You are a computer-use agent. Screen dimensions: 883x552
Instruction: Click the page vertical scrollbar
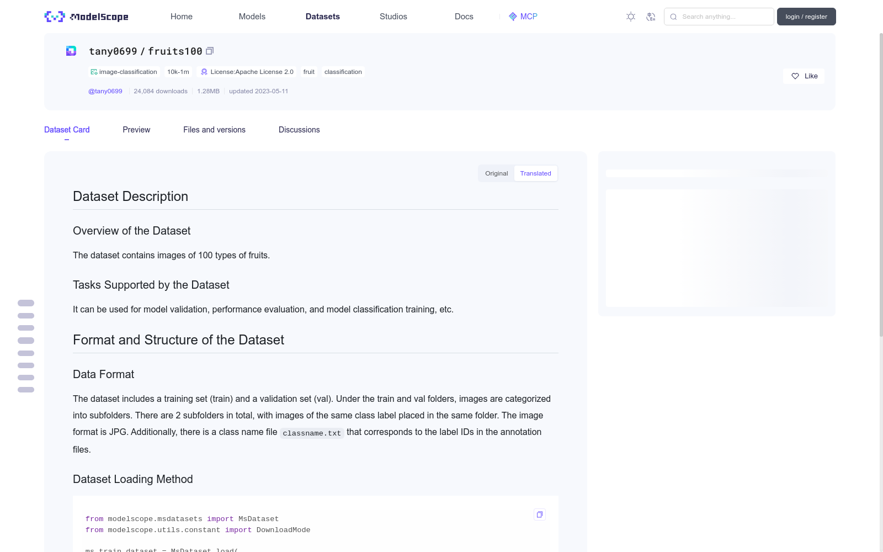[x=881, y=185]
